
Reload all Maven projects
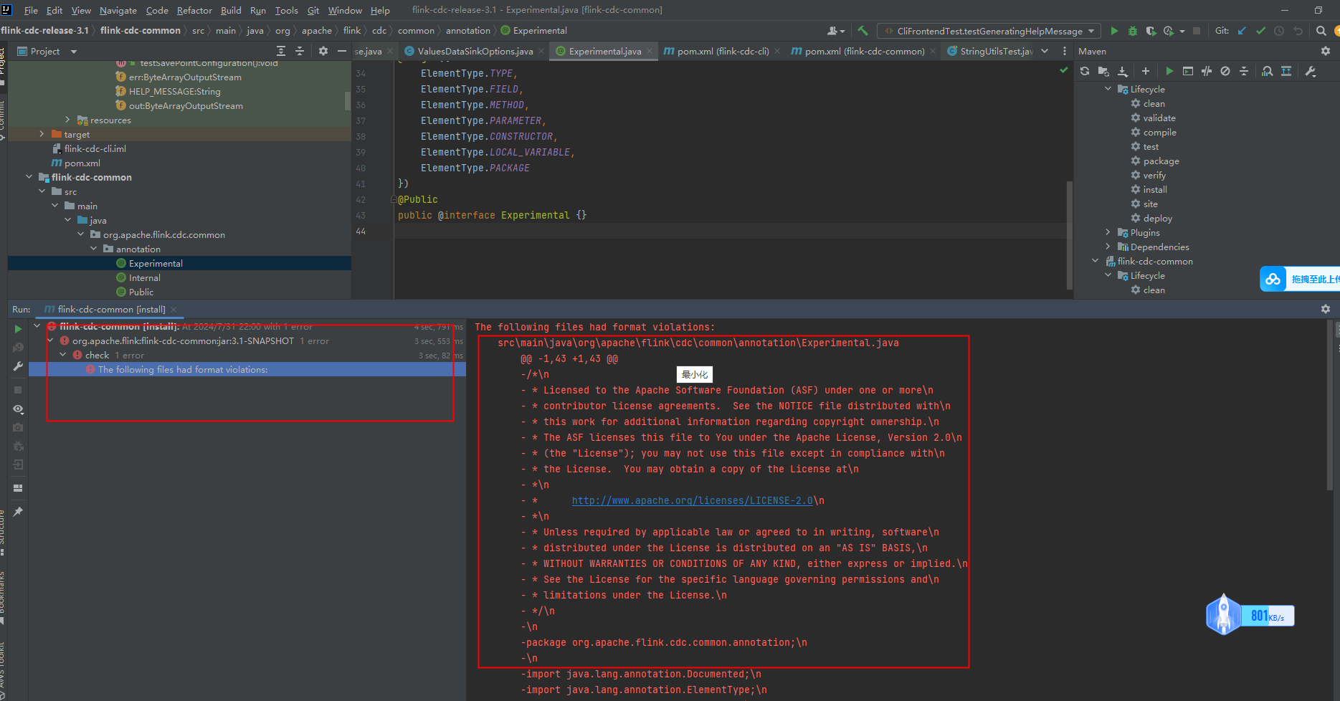[x=1085, y=71]
